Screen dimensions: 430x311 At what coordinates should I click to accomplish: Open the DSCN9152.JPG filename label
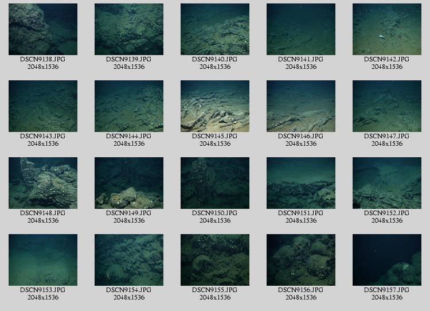[387, 213]
